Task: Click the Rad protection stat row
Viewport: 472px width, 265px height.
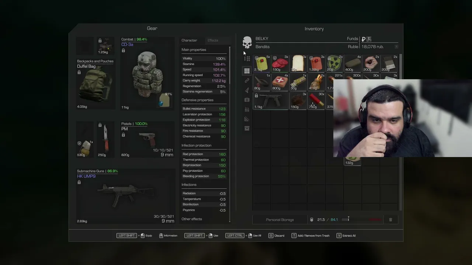Action: click(x=204, y=154)
